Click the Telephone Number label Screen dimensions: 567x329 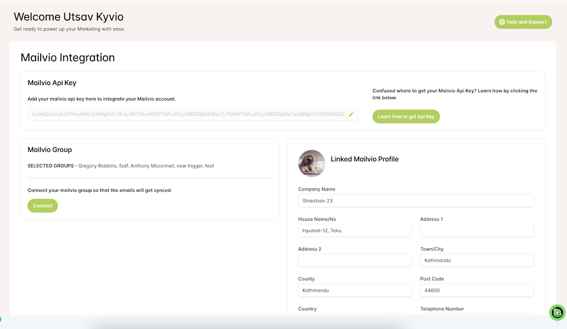pyautogui.click(x=442, y=309)
